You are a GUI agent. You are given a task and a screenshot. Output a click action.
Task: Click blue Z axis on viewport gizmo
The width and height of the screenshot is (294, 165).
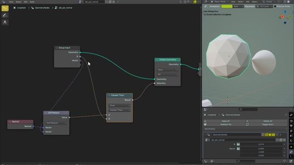coord(285,12)
